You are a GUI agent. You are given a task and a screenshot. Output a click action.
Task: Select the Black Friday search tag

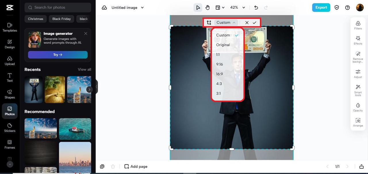tap(62, 19)
